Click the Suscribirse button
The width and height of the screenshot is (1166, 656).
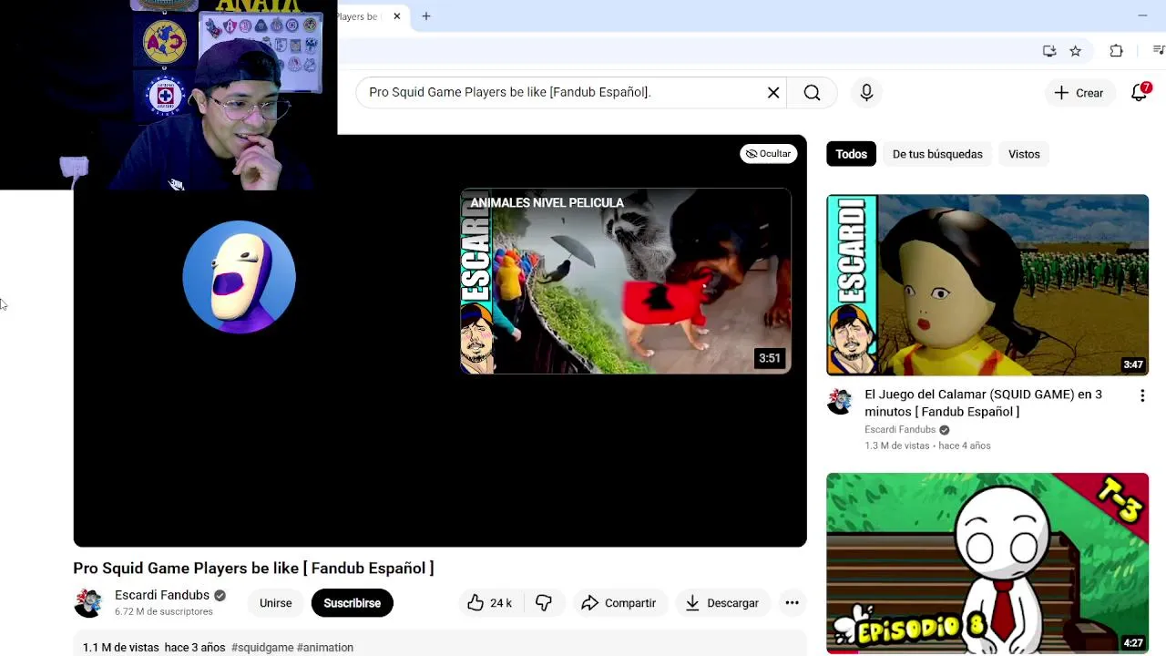pos(352,603)
